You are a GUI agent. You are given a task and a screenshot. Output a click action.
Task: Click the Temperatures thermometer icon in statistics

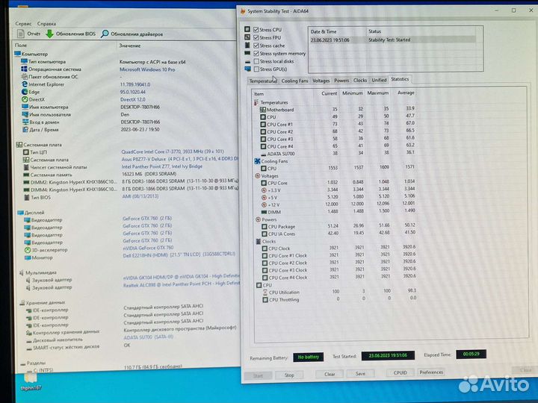[x=256, y=102]
